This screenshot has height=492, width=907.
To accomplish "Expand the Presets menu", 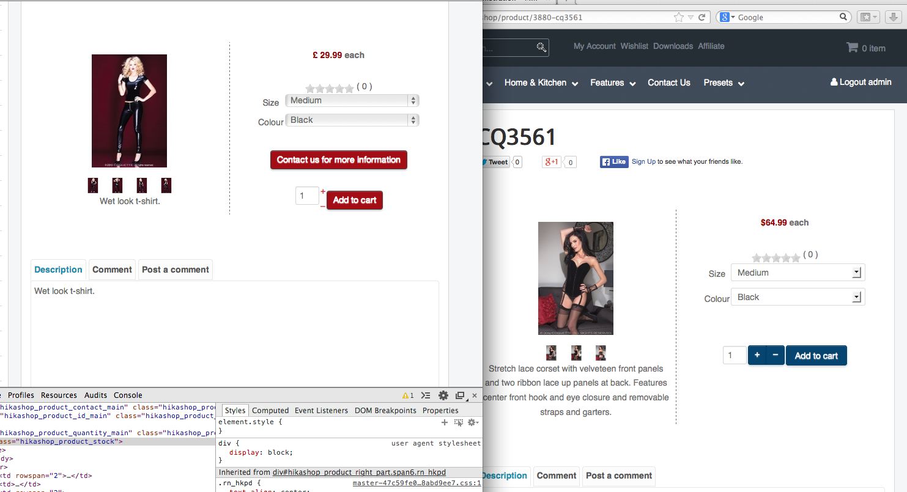I will point(724,83).
